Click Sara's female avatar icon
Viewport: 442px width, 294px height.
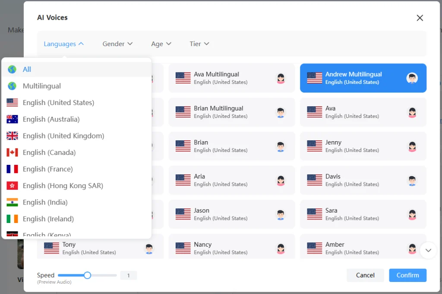(x=412, y=214)
